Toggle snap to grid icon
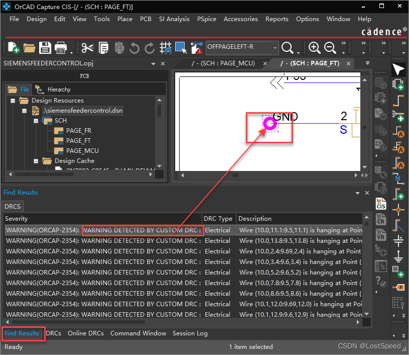 [x=166, y=48]
